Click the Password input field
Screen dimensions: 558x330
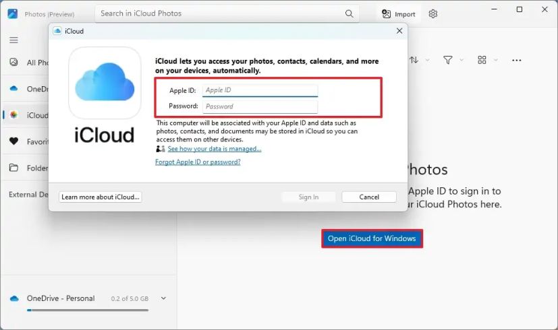coord(260,106)
